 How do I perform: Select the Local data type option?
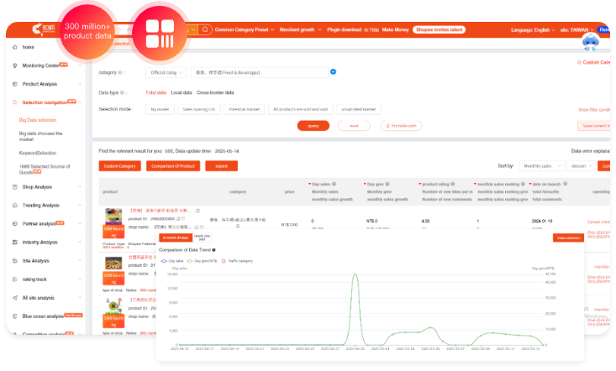(181, 92)
